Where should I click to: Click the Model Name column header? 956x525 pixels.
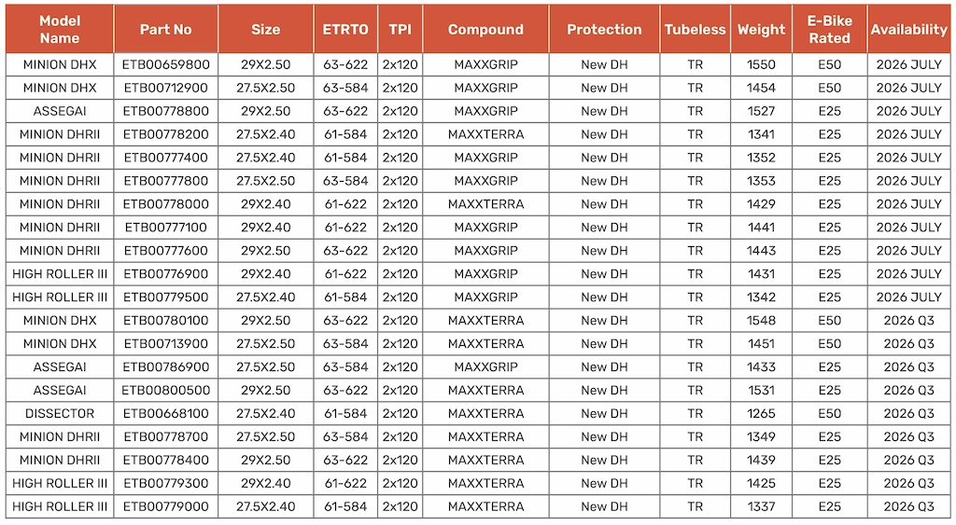coord(60,29)
